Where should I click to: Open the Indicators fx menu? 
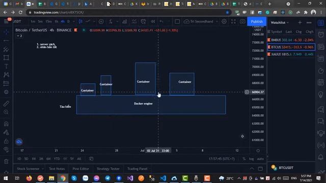[x=111, y=21]
